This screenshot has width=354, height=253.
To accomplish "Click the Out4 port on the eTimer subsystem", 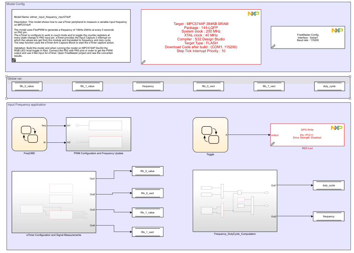I will point(92,226).
